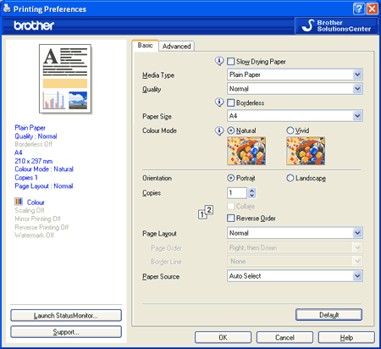Open the Page Order dropdown

coord(295,247)
